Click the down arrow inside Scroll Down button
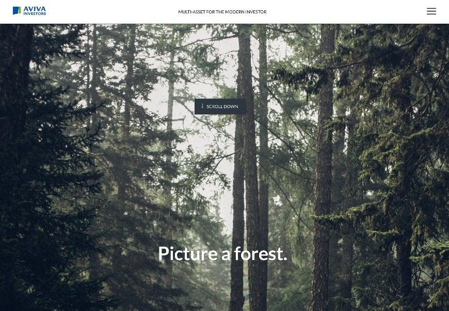Screen dimensions: 449x311 (x=202, y=106)
